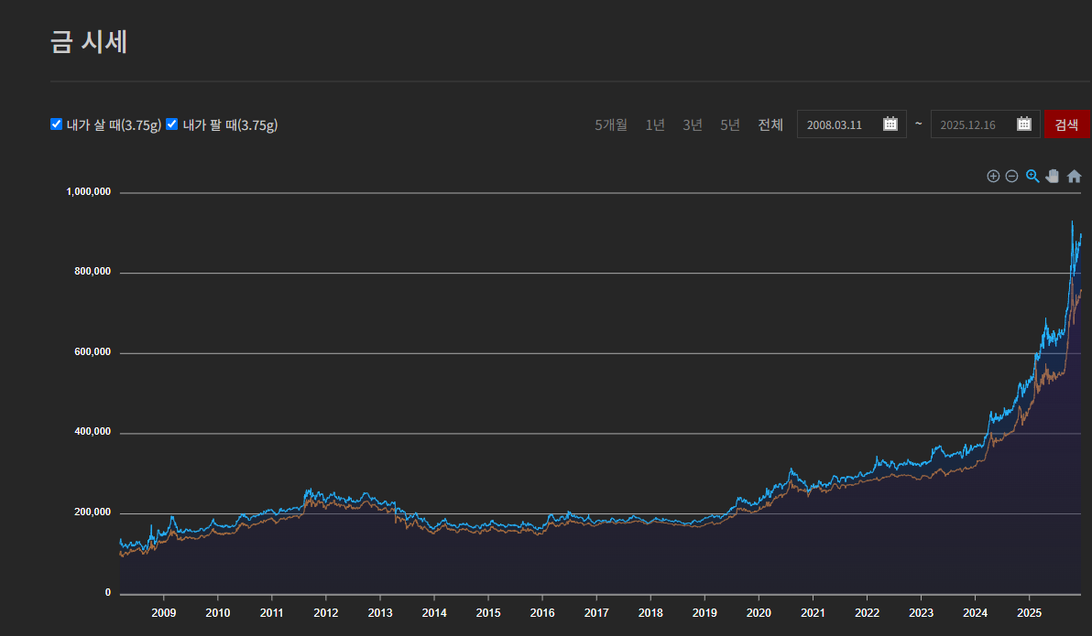Open start date calendar icon
Image resolution: width=1092 pixels, height=636 pixels.
coord(890,124)
